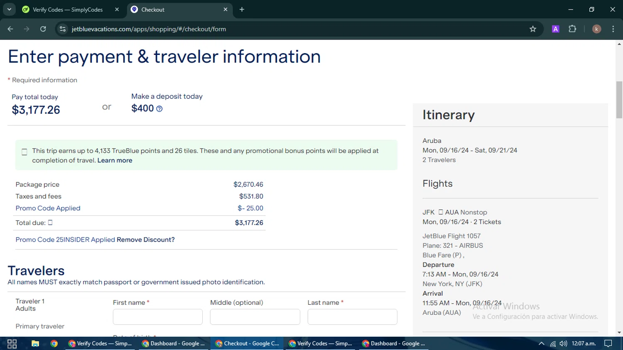Switch to last Dashboard - Google taskbar window

[394, 344]
